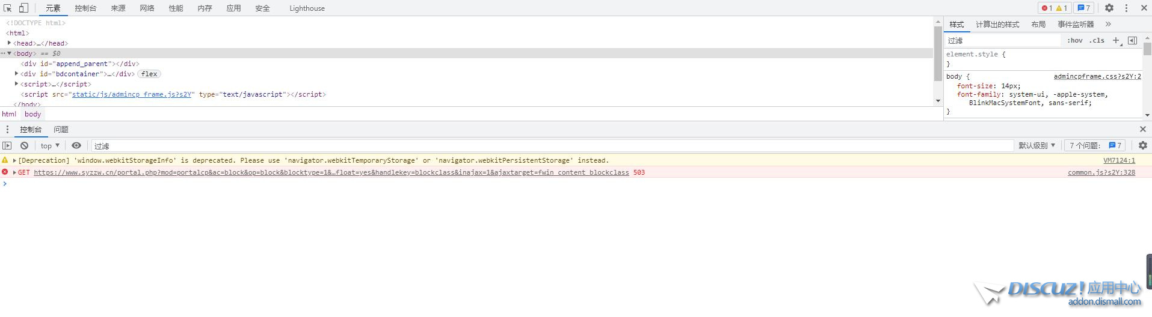The height and width of the screenshot is (317, 1152).
Task: Collapse the body element node
Action: coord(9,53)
